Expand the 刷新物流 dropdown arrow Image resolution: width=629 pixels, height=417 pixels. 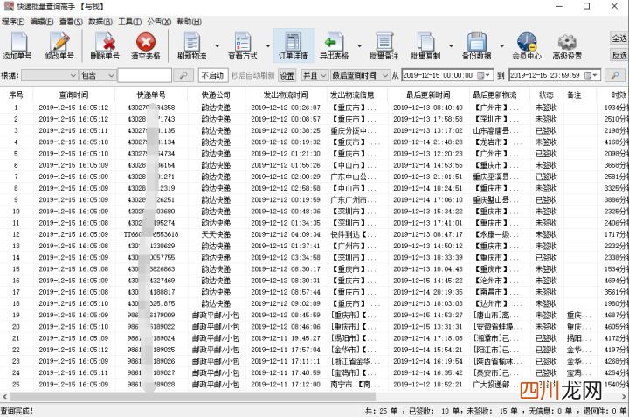coord(217,45)
